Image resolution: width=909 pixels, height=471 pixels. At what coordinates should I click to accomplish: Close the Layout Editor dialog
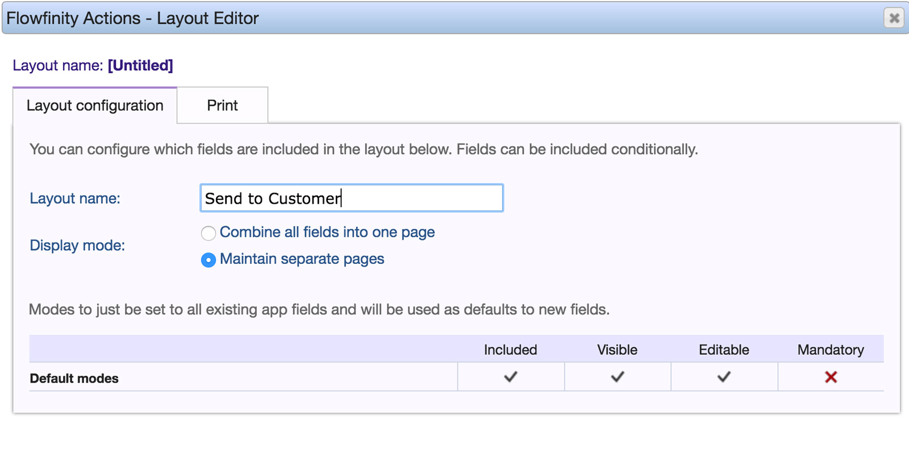[x=894, y=18]
